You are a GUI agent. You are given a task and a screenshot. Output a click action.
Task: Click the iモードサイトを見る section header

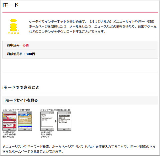click(80, 100)
